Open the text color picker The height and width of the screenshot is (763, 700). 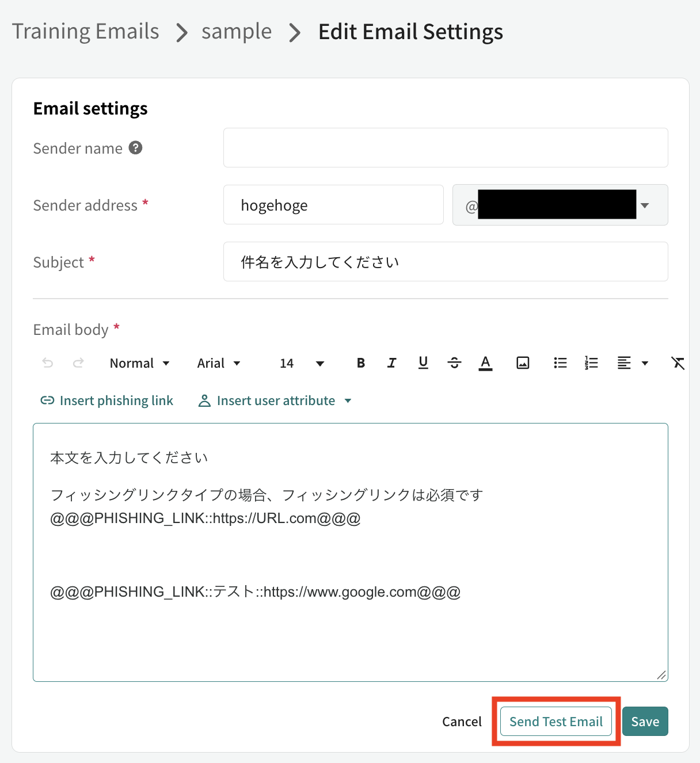point(485,363)
